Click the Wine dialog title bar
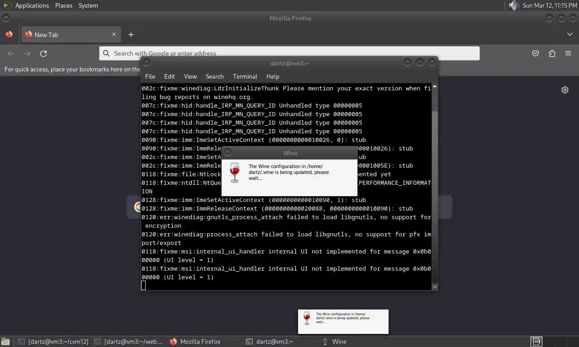 289,153
